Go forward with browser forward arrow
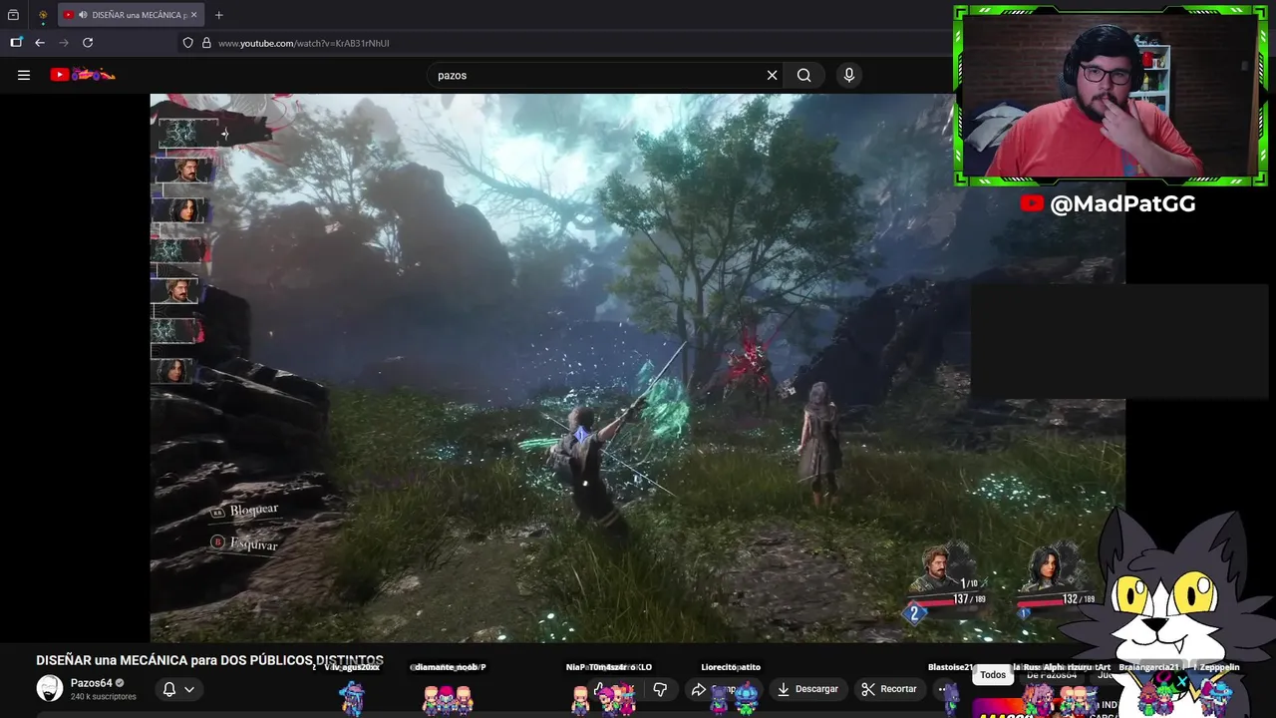 (64, 43)
